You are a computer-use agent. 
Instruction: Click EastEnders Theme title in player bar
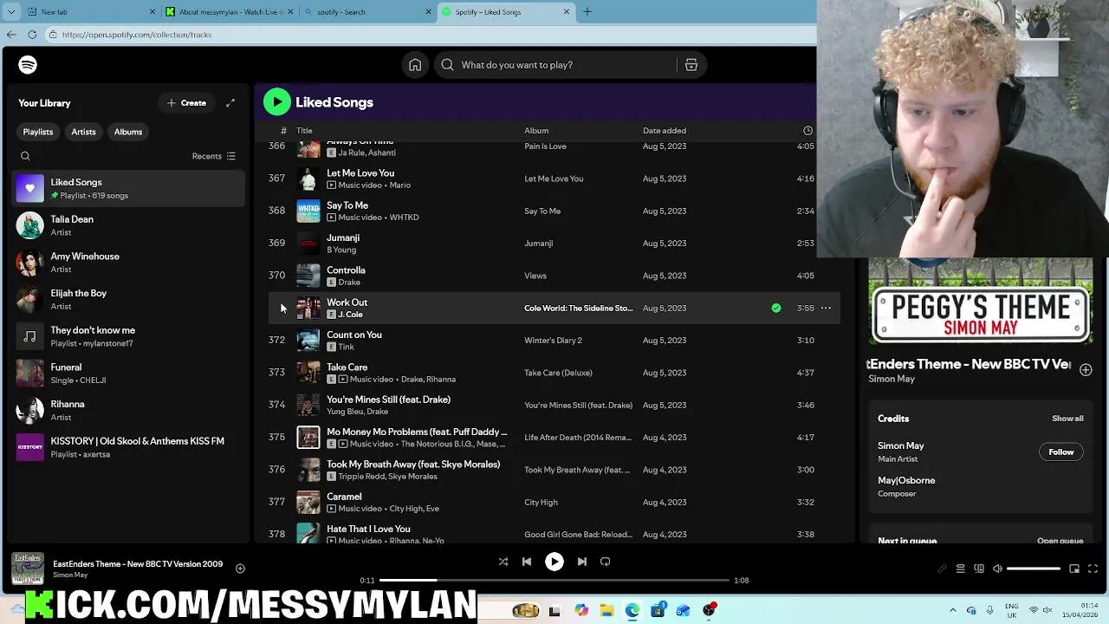point(138,564)
